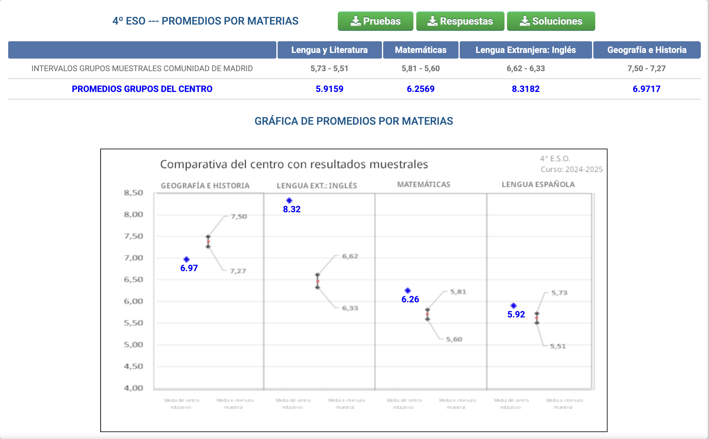Click the 5.92 blue data point marker
Screen dimensions: 709x439
[514, 305]
